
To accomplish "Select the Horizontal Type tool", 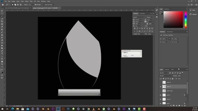I will 2,53.
